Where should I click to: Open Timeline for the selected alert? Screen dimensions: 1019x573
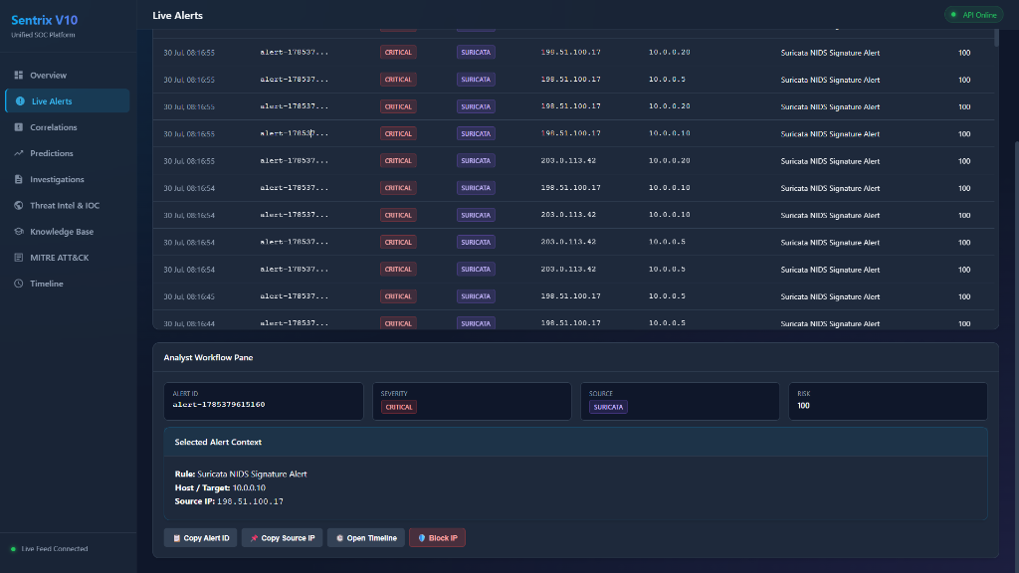coord(366,538)
